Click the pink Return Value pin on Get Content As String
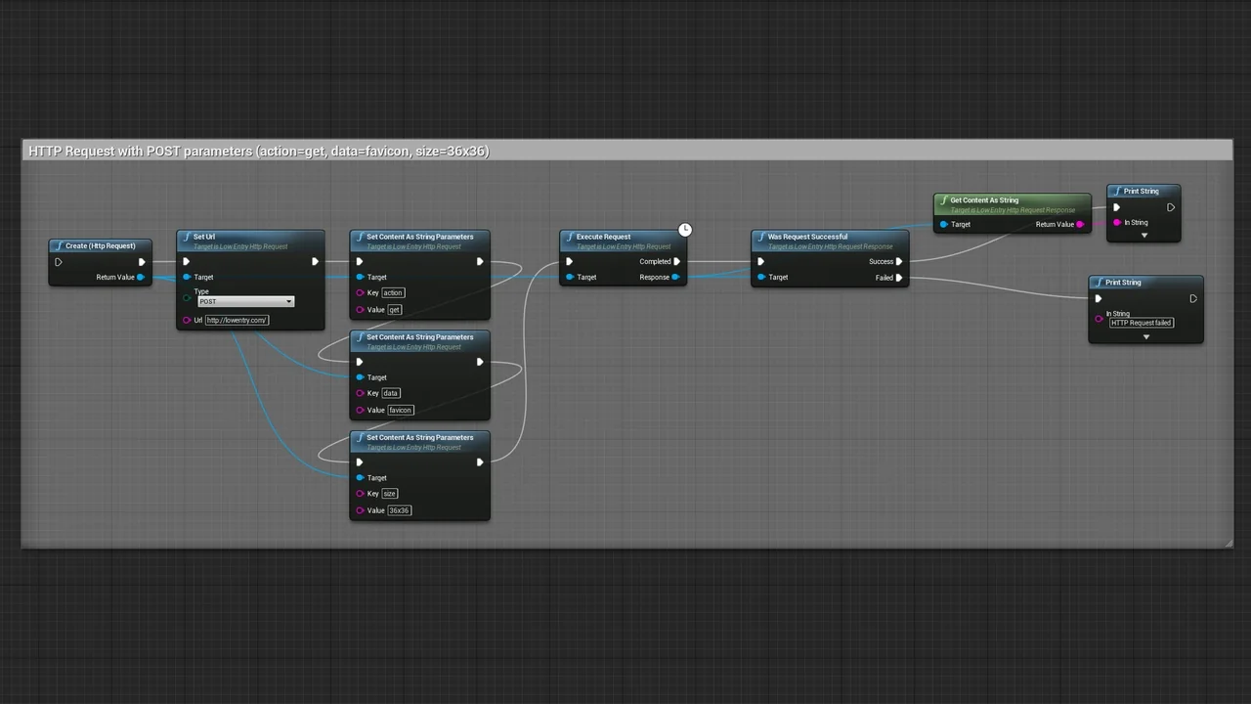This screenshot has height=704, width=1251. pyautogui.click(x=1080, y=224)
